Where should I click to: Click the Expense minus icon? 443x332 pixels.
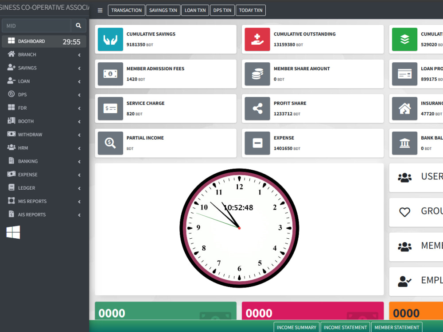tap(257, 143)
